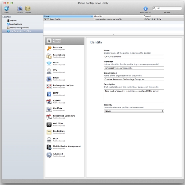Open the Security removal dropdown
Image resolution: width=185 pixels, height=185 pixels.
point(134,111)
